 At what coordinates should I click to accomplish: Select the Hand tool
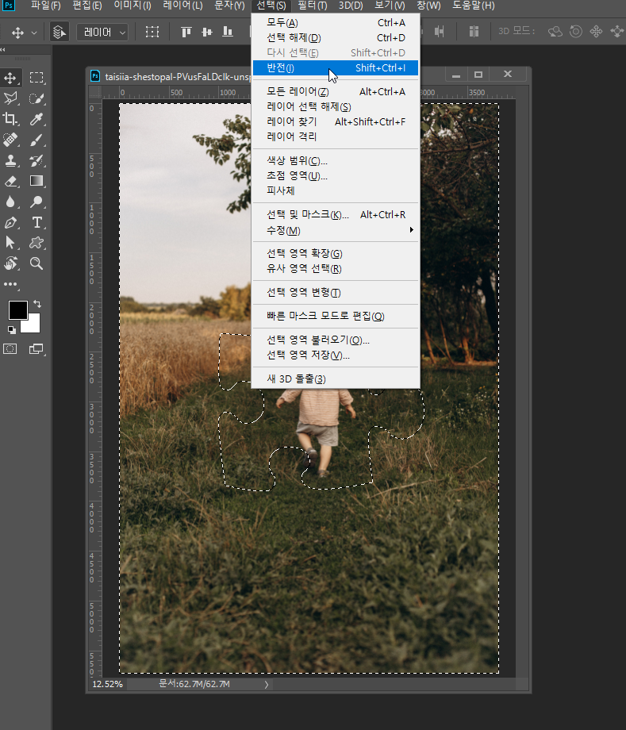tap(10, 263)
